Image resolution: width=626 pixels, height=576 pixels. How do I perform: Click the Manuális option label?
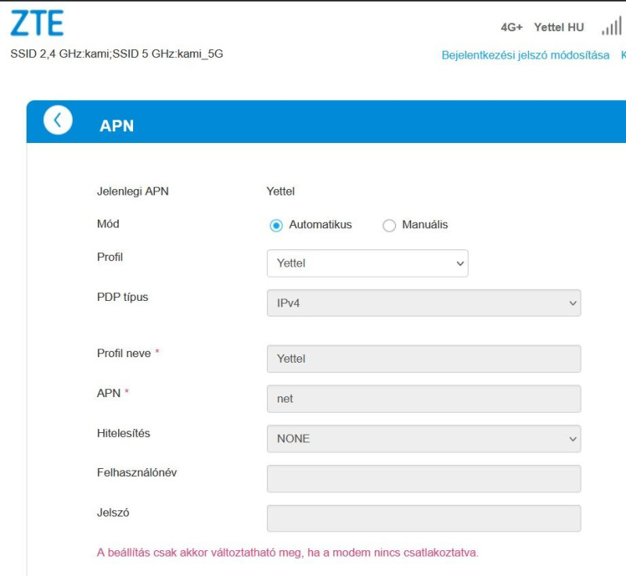point(425,224)
